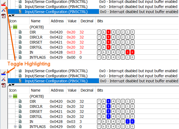Click the document icon of the red-valued DIRSET row
Viewport: 179px width, 129px height.
click(20, 42)
